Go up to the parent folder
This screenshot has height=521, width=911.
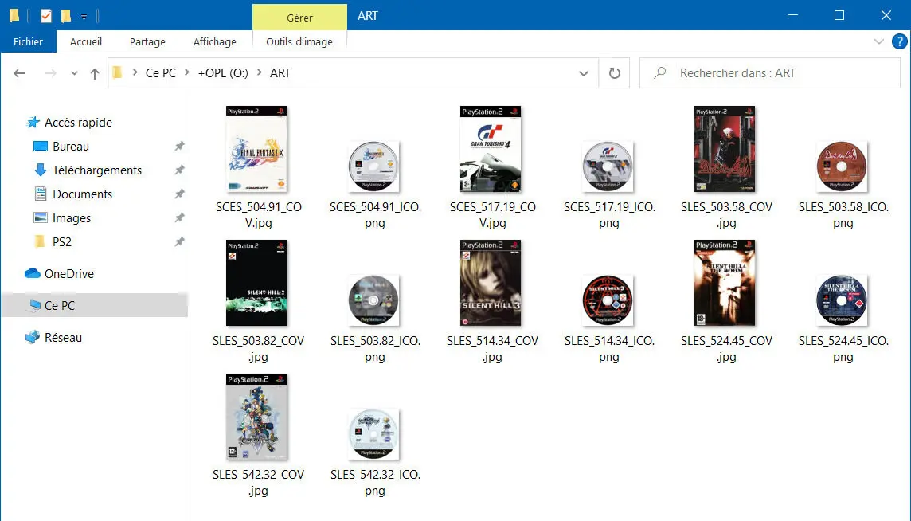[94, 72]
